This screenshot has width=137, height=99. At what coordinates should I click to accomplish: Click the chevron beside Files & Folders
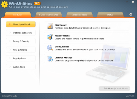pyautogui.click(x=10, y=49)
